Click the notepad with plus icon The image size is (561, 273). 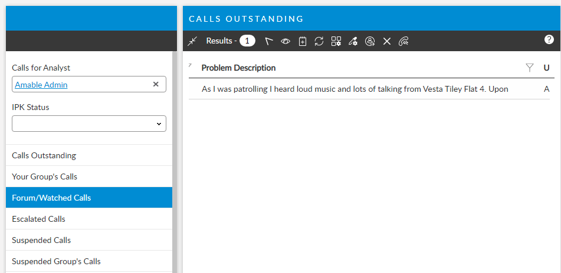pyautogui.click(x=303, y=41)
